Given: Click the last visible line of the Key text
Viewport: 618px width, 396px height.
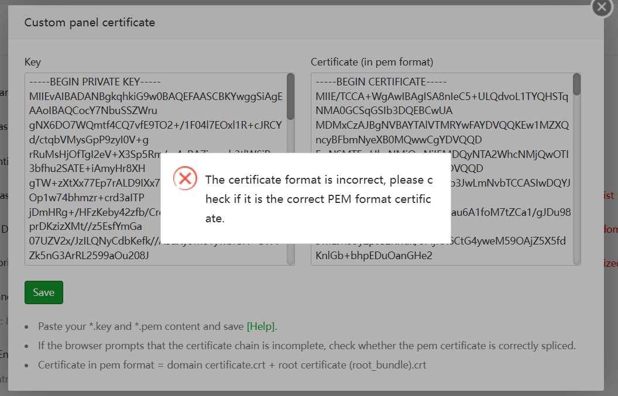Looking at the screenshot, I should (89, 256).
